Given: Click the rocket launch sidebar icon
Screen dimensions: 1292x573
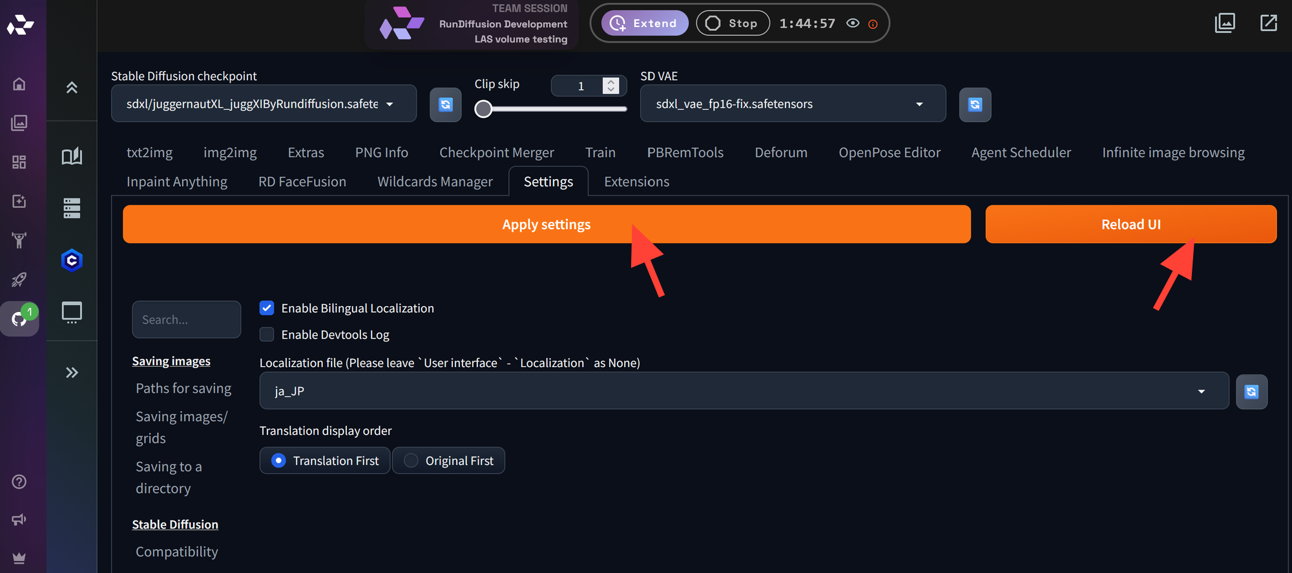Looking at the screenshot, I should tap(19, 280).
